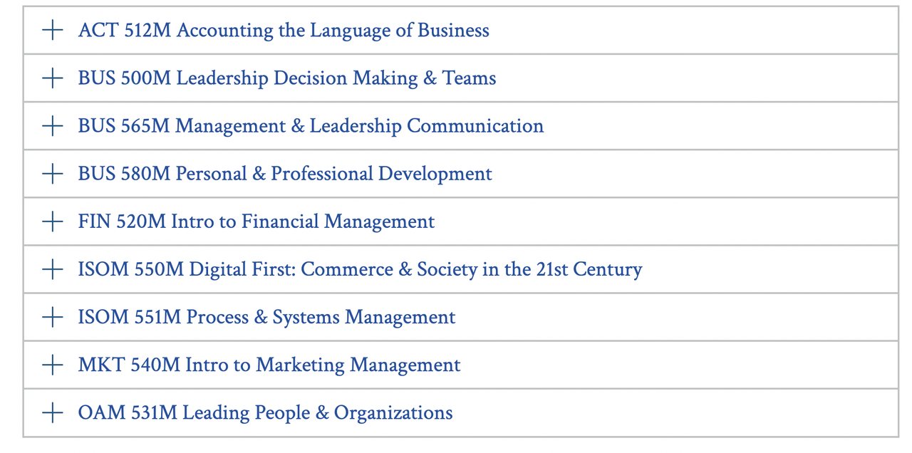Expand the OAM 531M accordion row
The width and height of the screenshot is (912, 453).
click(460, 412)
